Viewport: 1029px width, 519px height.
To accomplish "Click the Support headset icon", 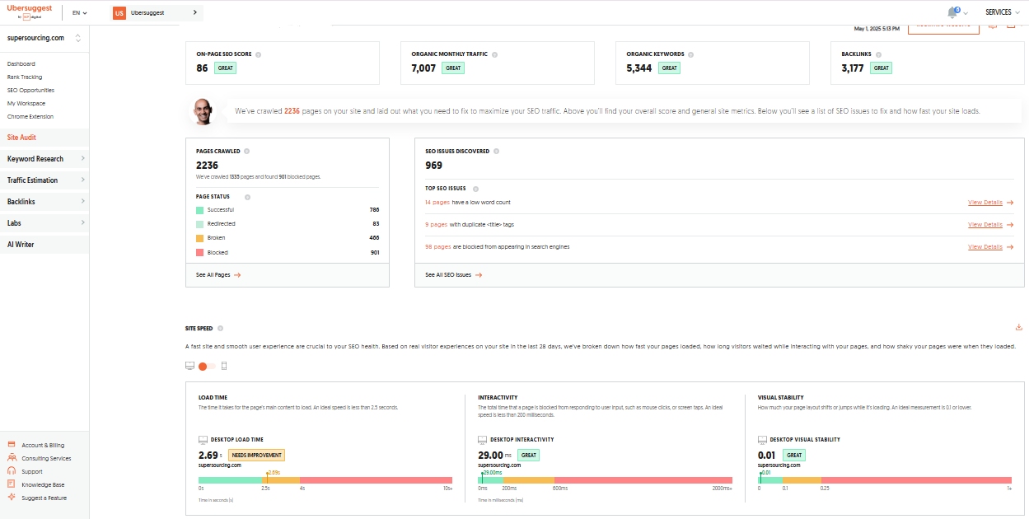I will [x=12, y=471].
